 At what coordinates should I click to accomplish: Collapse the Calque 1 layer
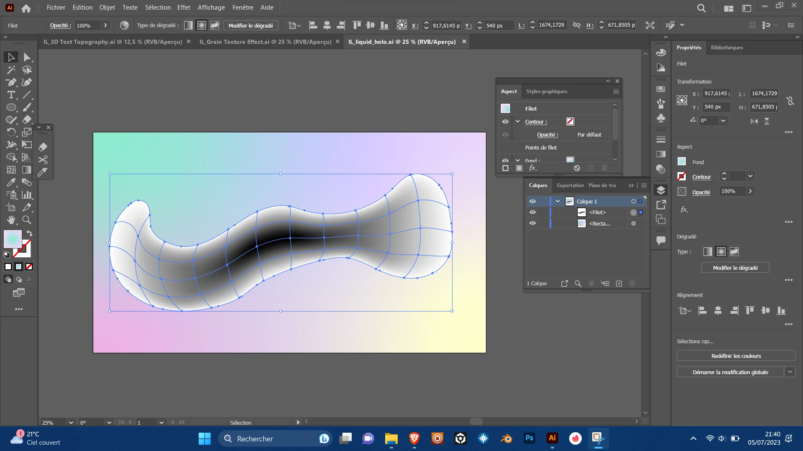tap(557, 201)
